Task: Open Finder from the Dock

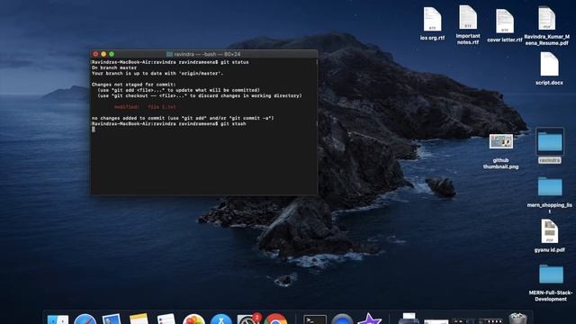Action: point(58,319)
